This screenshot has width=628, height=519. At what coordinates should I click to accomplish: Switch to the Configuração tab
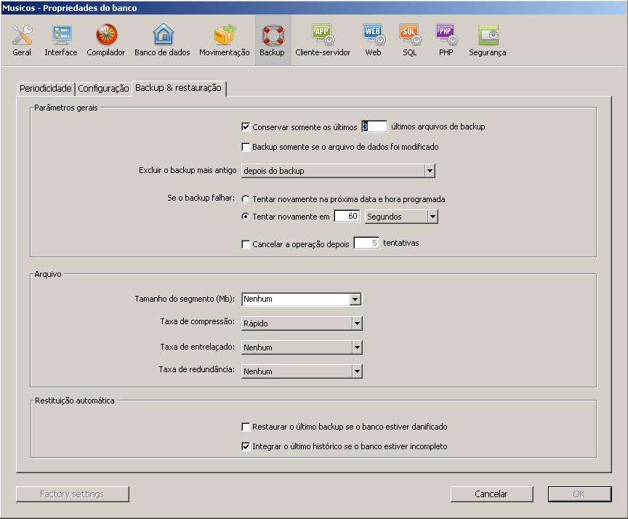click(x=103, y=89)
